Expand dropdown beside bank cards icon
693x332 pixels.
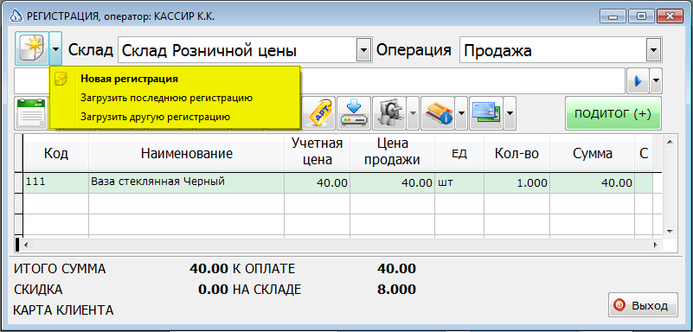click(x=510, y=113)
